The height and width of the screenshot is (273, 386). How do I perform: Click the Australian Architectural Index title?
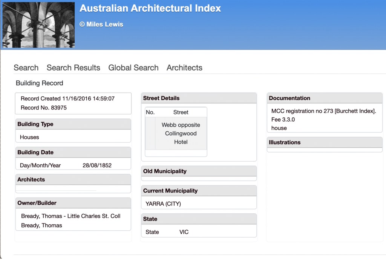(x=150, y=9)
